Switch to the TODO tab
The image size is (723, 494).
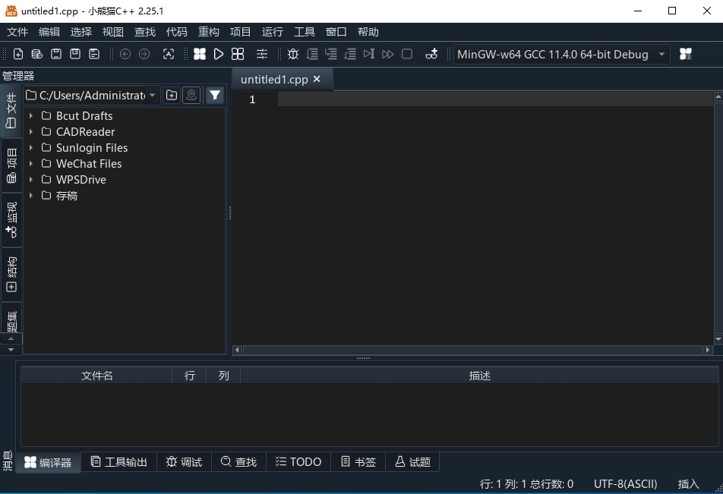(x=298, y=461)
